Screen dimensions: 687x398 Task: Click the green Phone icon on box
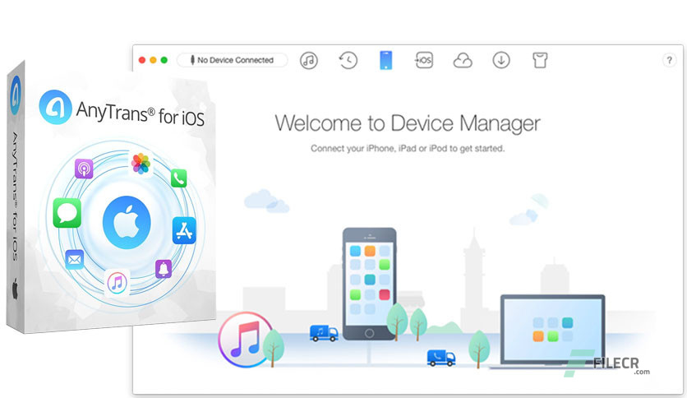click(179, 178)
